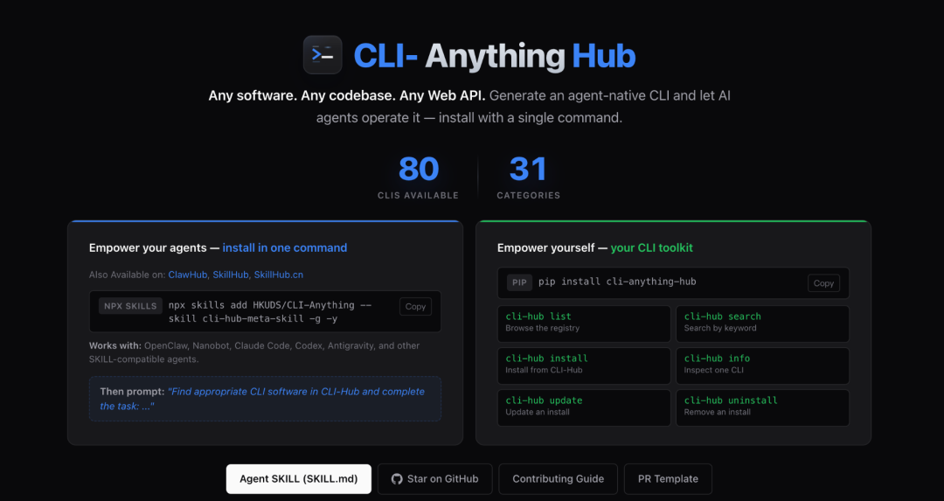Select the cli-hub install command card

[584, 365]
